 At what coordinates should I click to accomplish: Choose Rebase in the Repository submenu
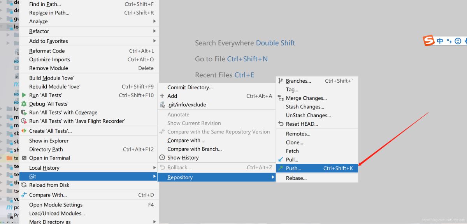tap(296, 178)
